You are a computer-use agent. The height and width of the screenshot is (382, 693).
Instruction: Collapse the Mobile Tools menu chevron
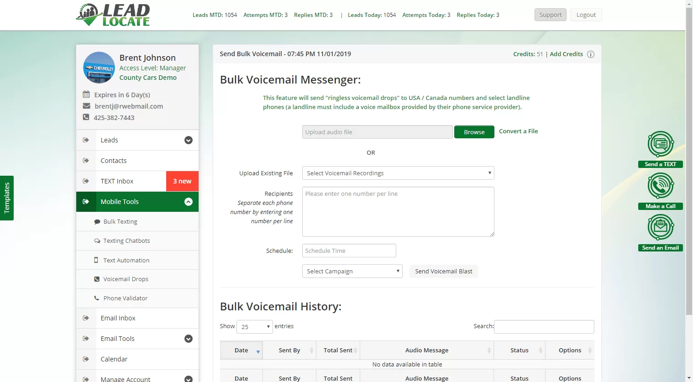coord(189,202)
